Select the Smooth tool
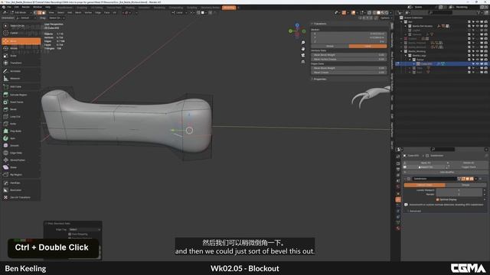The image size is (490, 275). click(21, 146)
